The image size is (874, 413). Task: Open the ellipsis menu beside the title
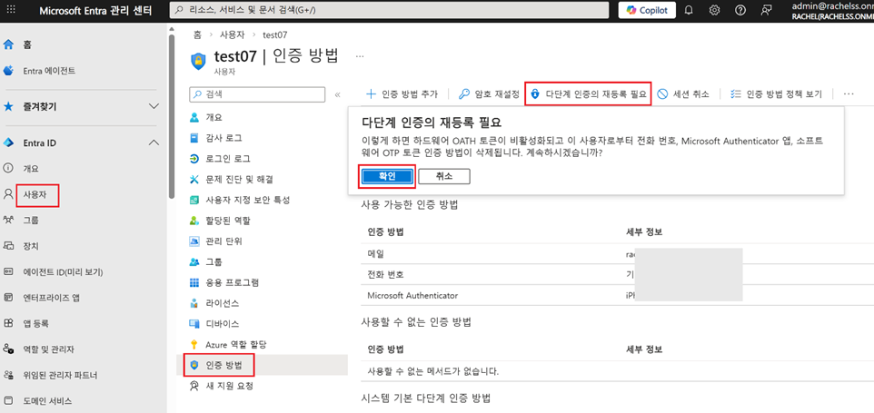[x=360, y=56]
